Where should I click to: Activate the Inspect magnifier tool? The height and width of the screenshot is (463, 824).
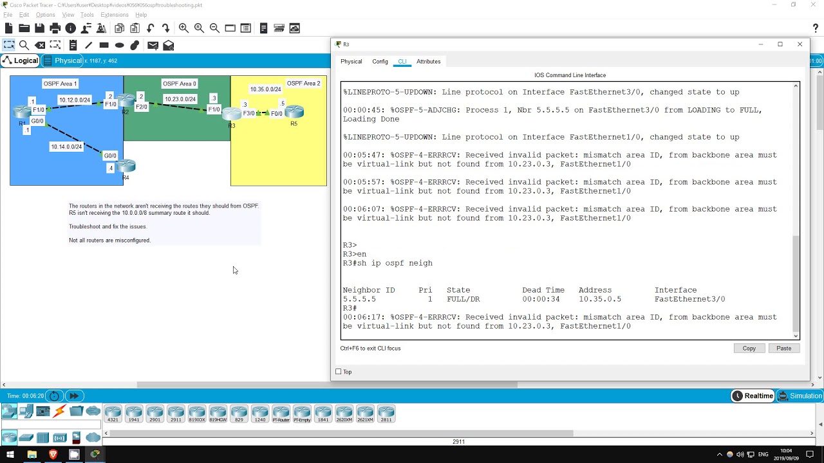tap(24, 45)
